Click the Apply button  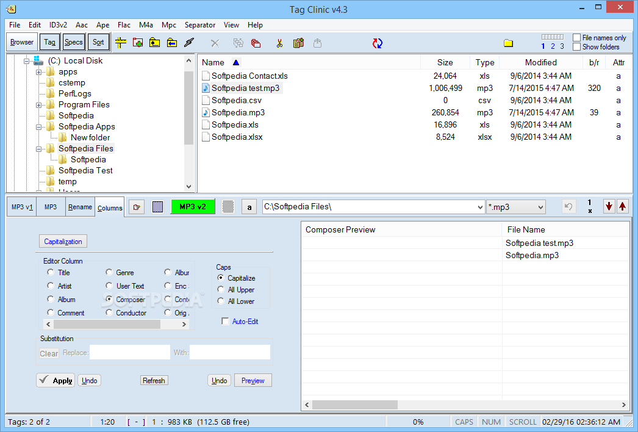(56, 380)
